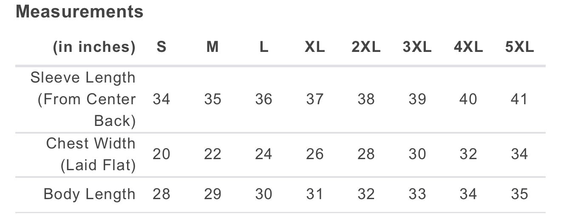This screenshot has width=561, height=217.
Task: Select the S size column header
Action: (x=161, y=47)
